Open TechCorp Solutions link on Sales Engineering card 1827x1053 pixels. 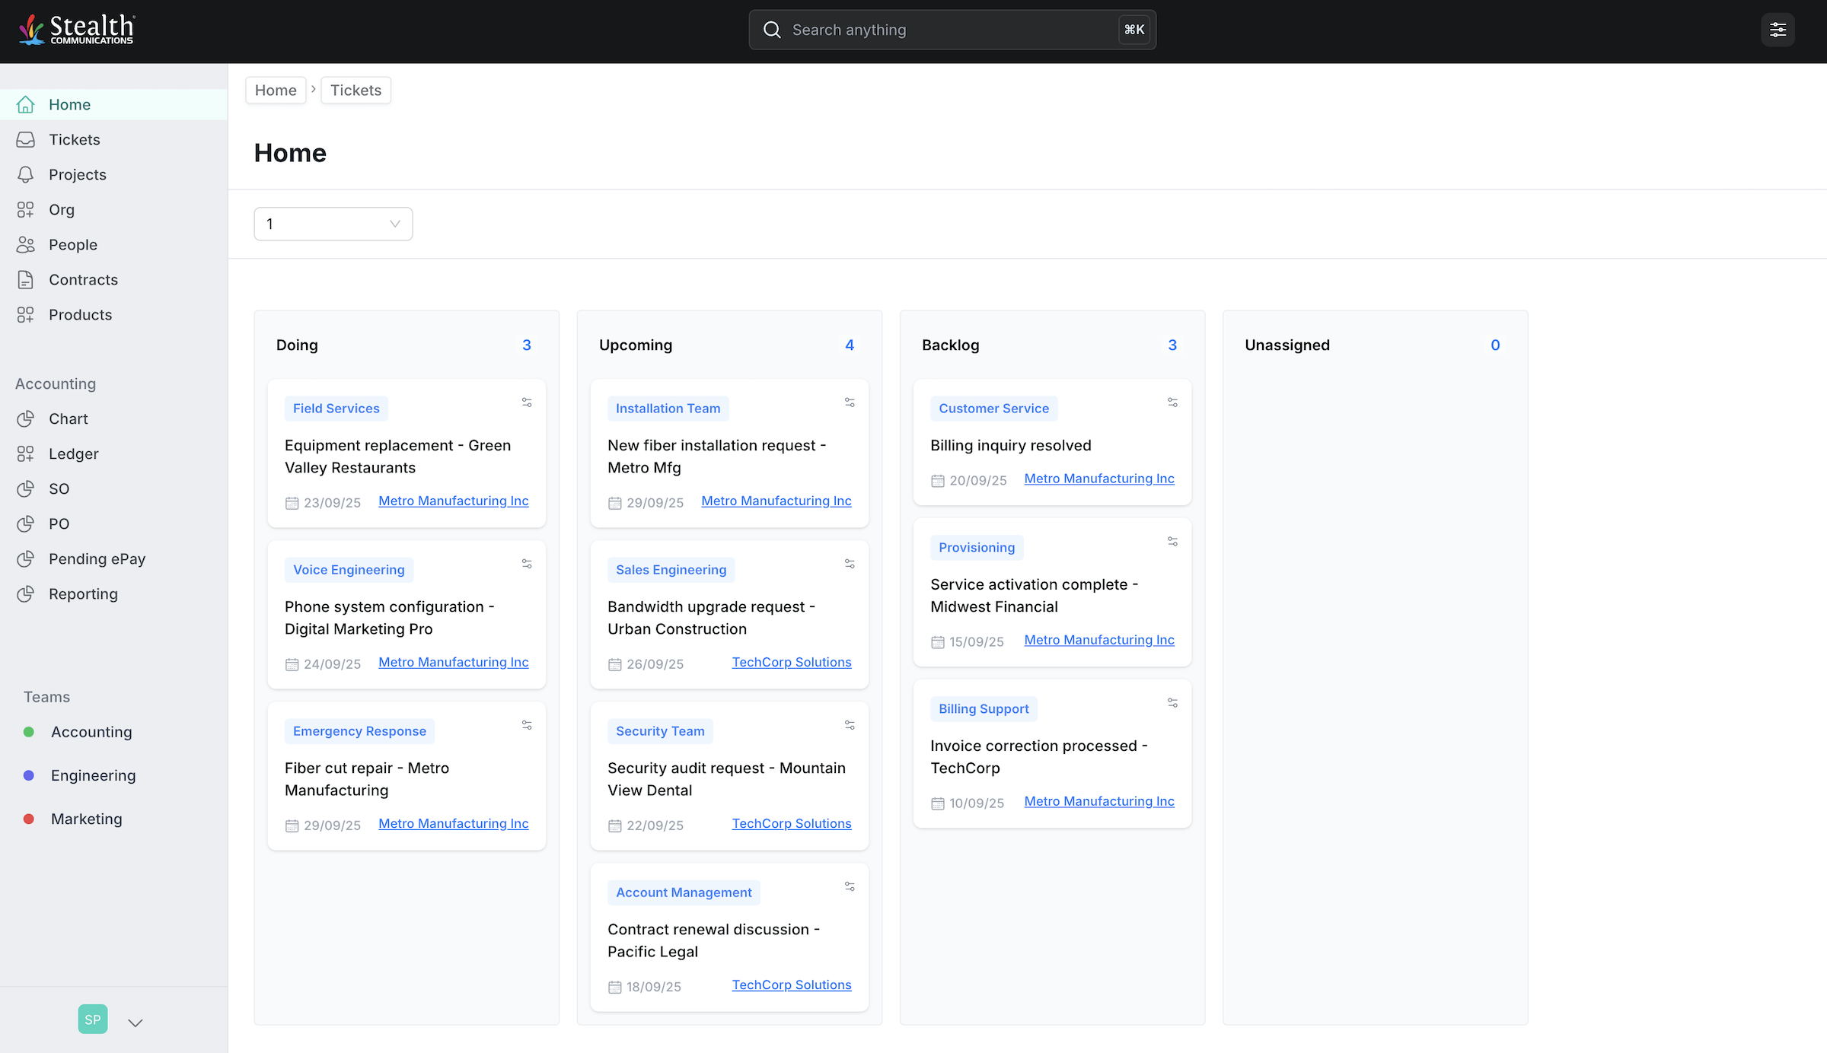[x=791, y=663]
